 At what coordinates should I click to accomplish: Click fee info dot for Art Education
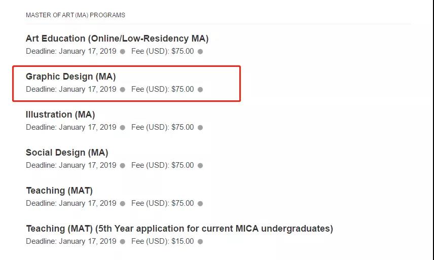pyautogui.click(x=200, y=52)
